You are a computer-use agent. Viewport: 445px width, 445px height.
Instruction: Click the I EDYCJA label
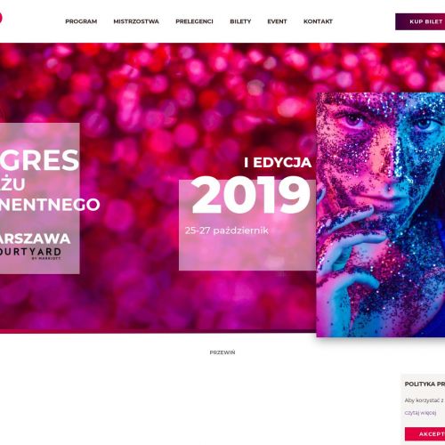(278, 163)
